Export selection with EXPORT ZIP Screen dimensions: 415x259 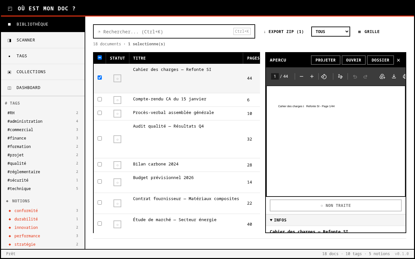284,32
